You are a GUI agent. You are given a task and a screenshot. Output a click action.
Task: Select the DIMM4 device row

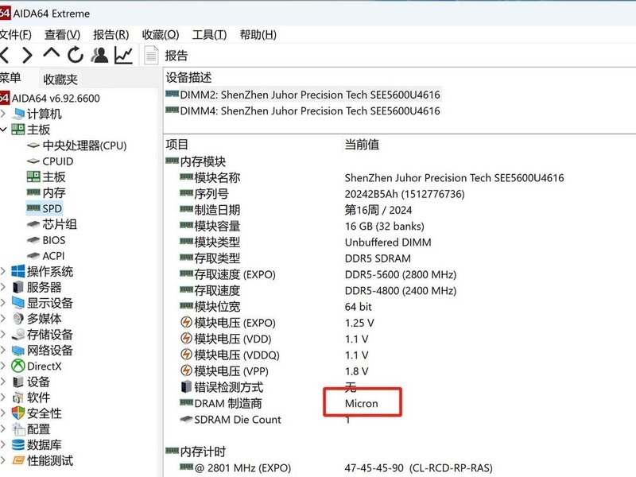click(x=303, y=111)
